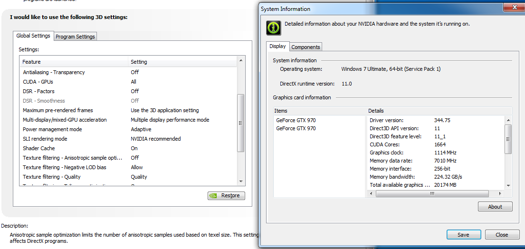This screenshot has height=249, width=525.
Task: Select the second GeForce GTX 970 item
Action: pos(296,128)
